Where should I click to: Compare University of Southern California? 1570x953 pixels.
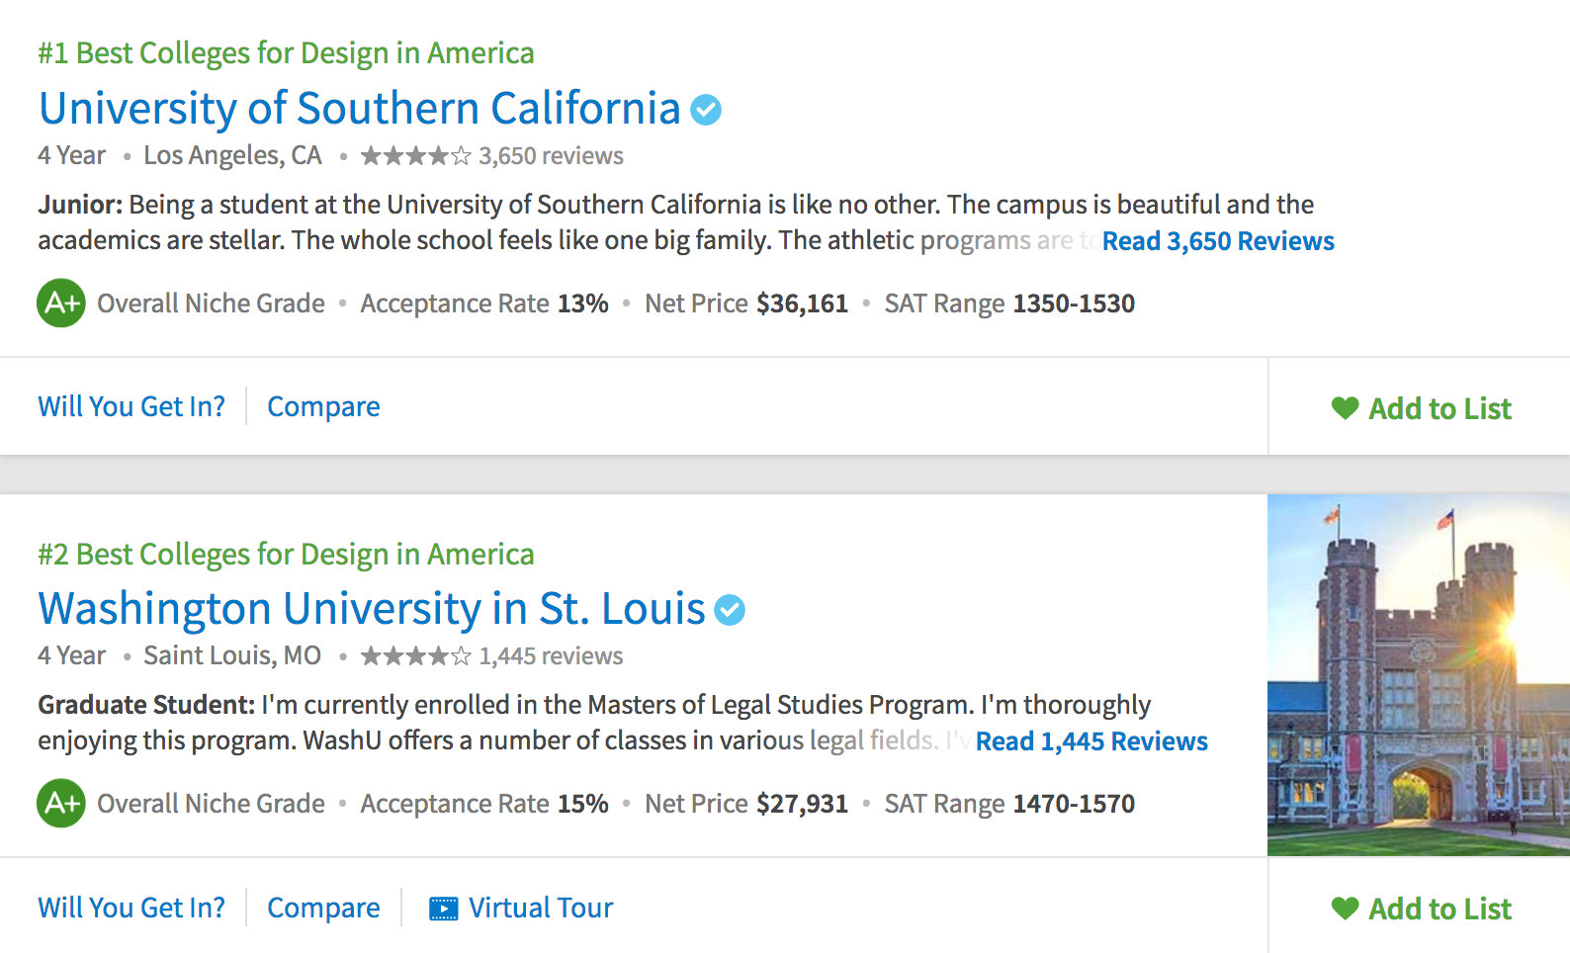click(x=323, y=406)
